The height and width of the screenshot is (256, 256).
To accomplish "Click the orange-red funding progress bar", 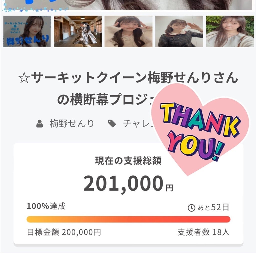I will (x=128, y=219).
